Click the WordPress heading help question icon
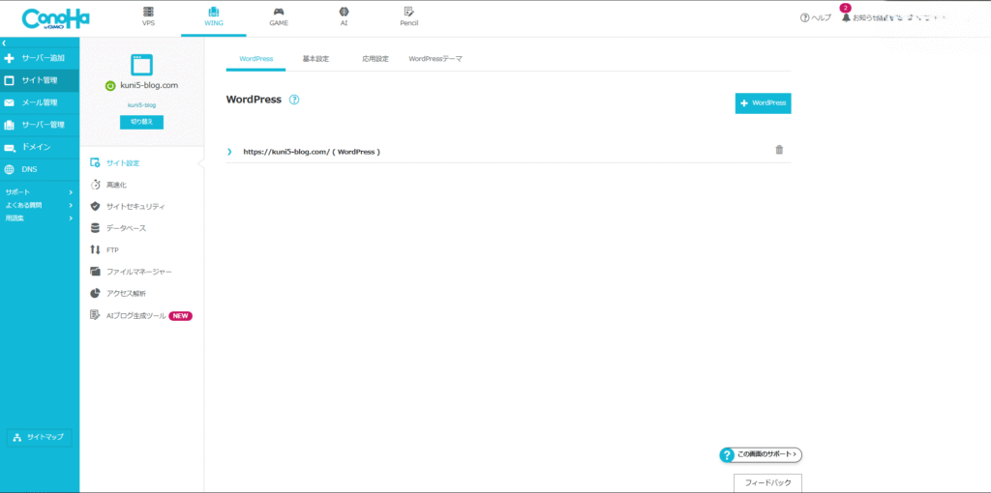 click(294, 100)
